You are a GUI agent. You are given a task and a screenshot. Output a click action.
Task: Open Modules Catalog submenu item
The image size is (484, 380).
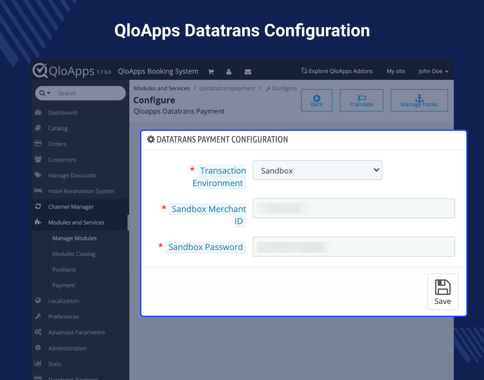[74, 254]
